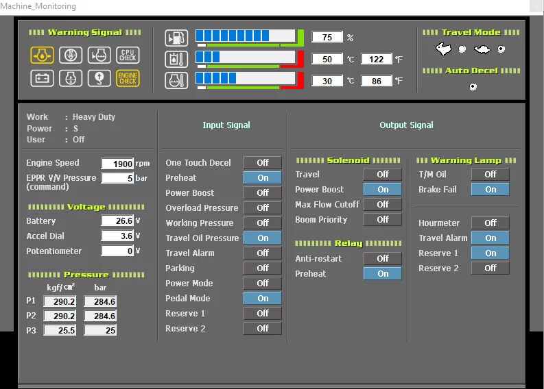Screen dimensions: 544x389
Task: Select the turtle low-speed travel icon
Action: click(x=482, y=49)
